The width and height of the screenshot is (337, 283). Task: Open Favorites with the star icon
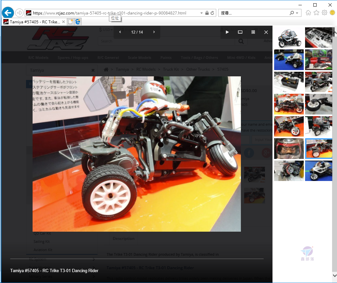316,13
